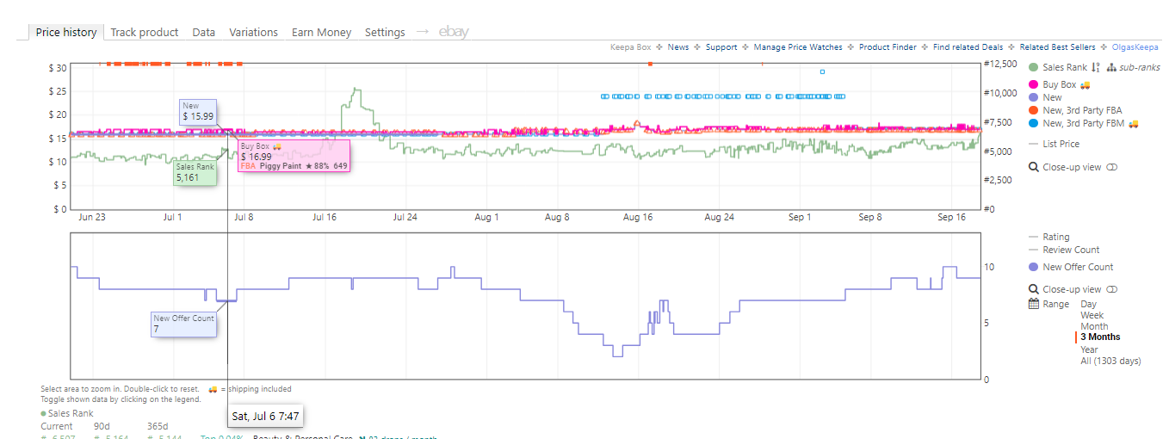The width and height of the screenshot is (1169, 439).
Task: Select range All (1303 days)
Action: (1110, 361)
